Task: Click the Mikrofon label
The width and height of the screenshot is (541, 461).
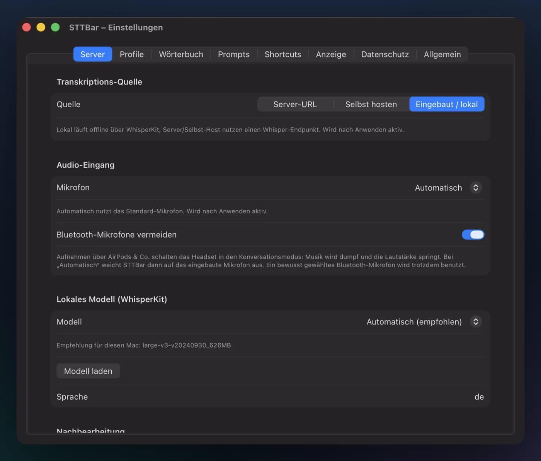Action: [73, 187]
